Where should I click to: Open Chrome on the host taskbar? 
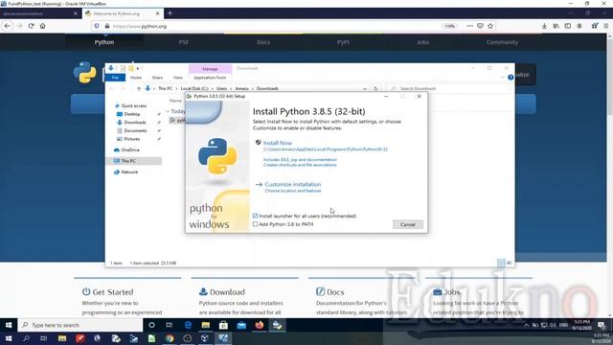(x=170, y=338)
